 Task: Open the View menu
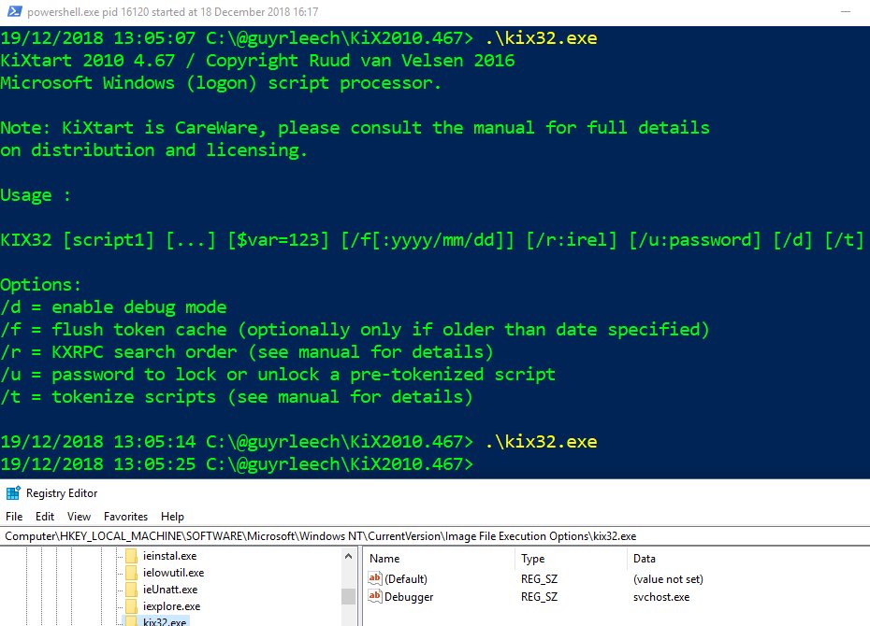[80, 516]
